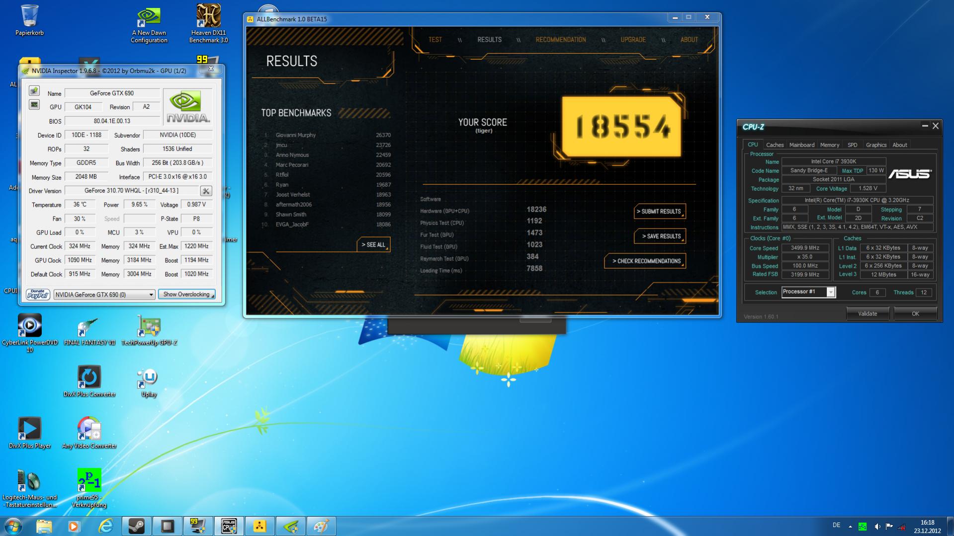This screenshot has height=536, width=954.
Task: Open TechPowerUp GPU-Z desktop shortcut
Action: [x=149, y=331]
